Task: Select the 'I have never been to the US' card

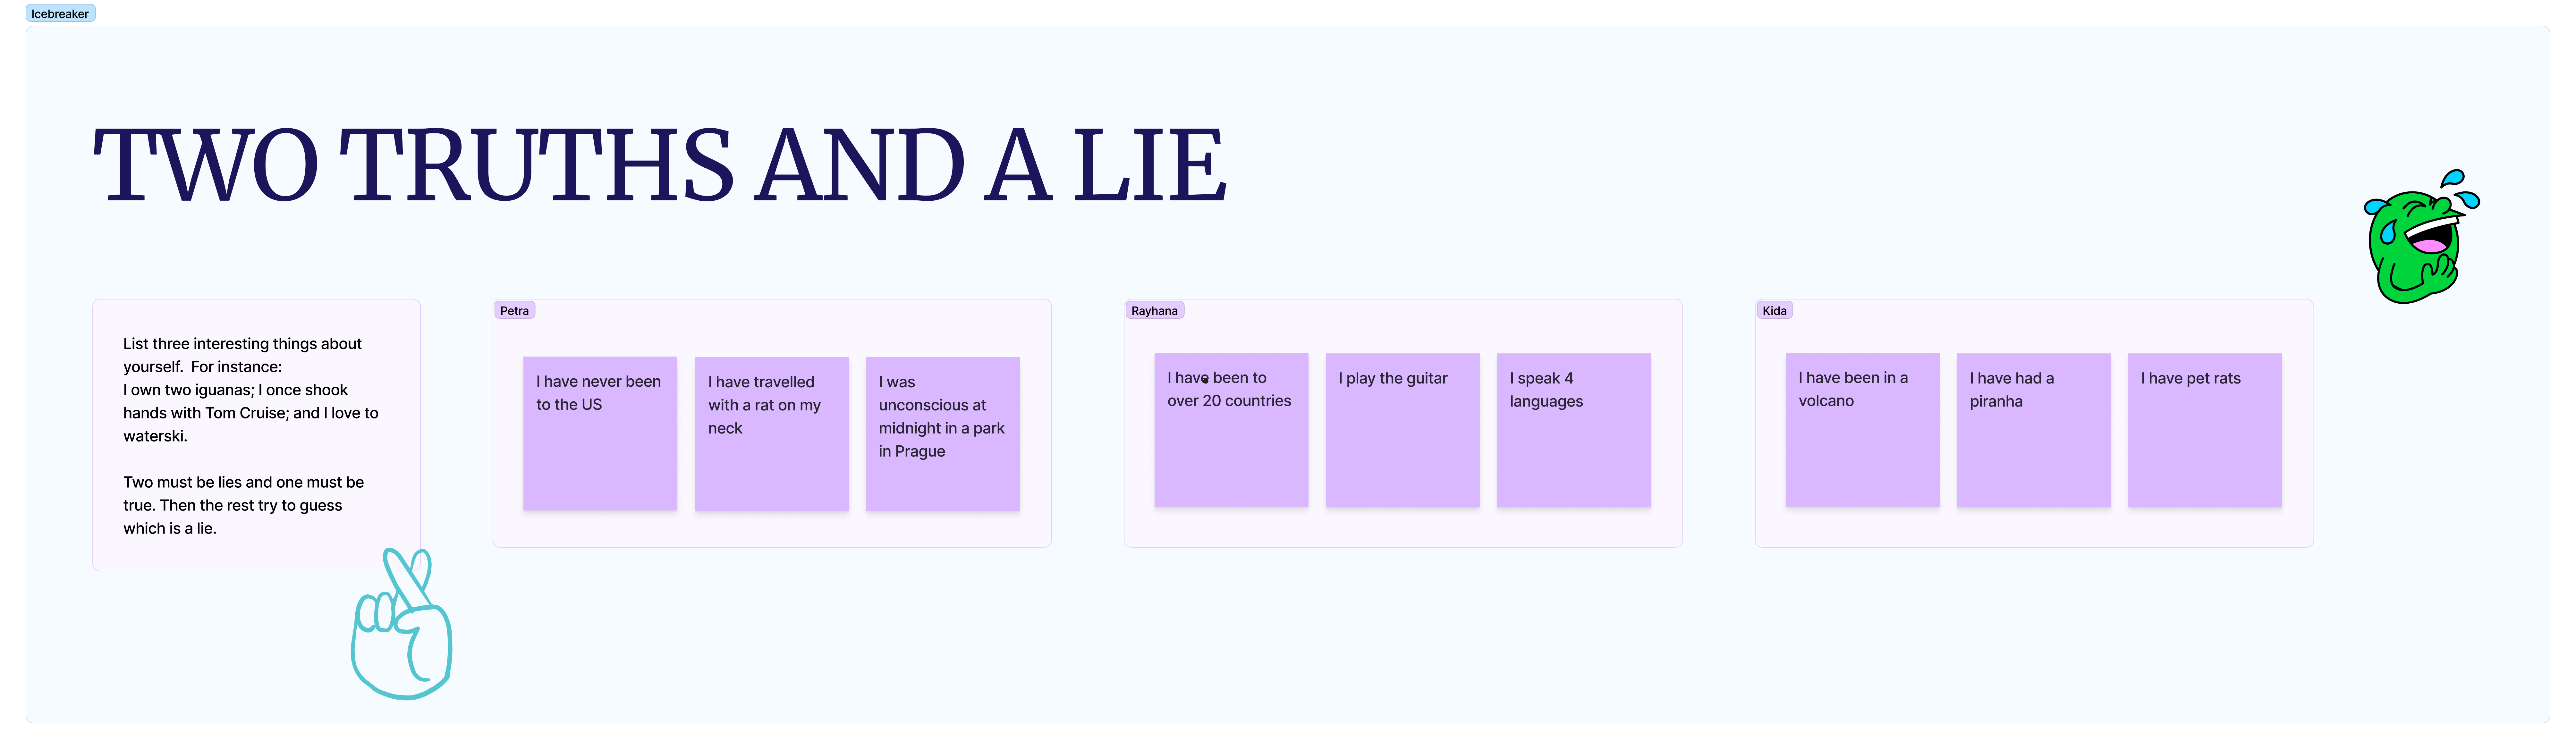Action: tap(596, 435)
